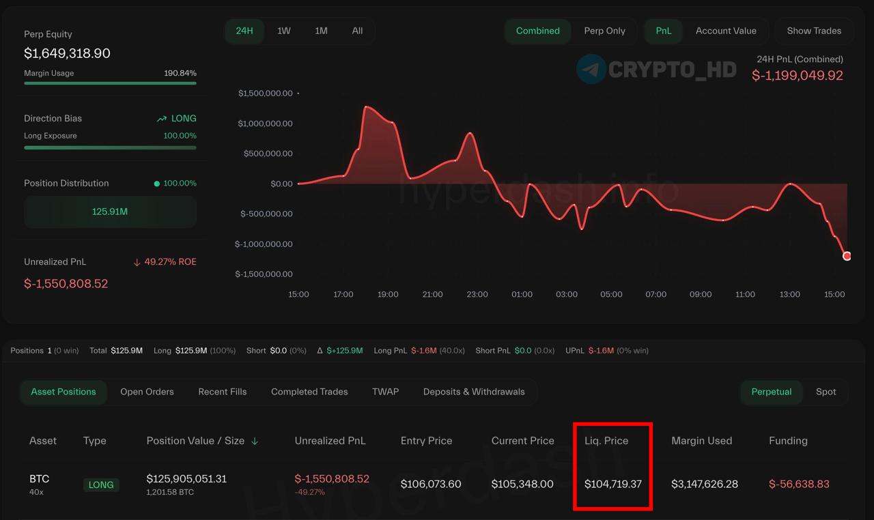
Task: Click the Current Price column header
Action: (523, 441)
